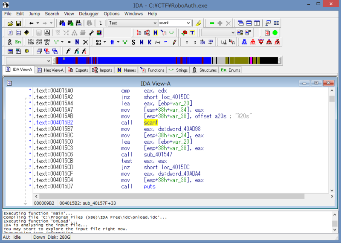Click the green circle icon in toolbar
The height and width of the screenshot is (243, 341).
pos(275,33)
